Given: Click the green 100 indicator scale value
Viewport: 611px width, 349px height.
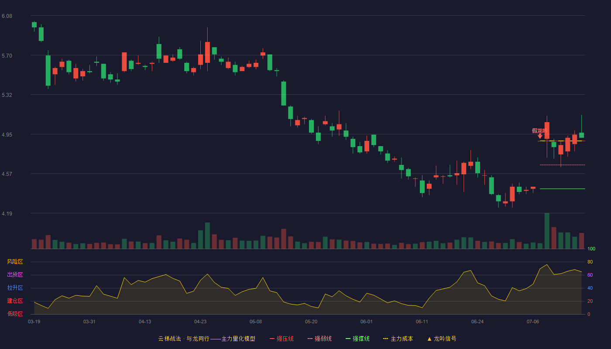Looking at the screenshot, I should 591,249.
